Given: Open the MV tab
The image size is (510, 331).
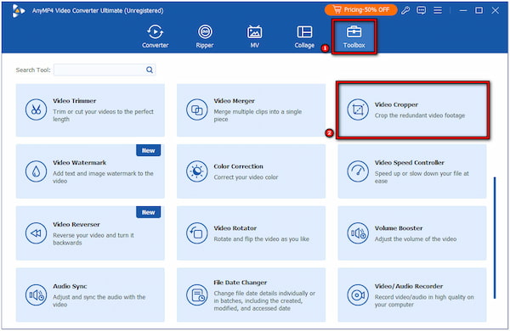Looking at the screenshot, I should click(254, 36).
